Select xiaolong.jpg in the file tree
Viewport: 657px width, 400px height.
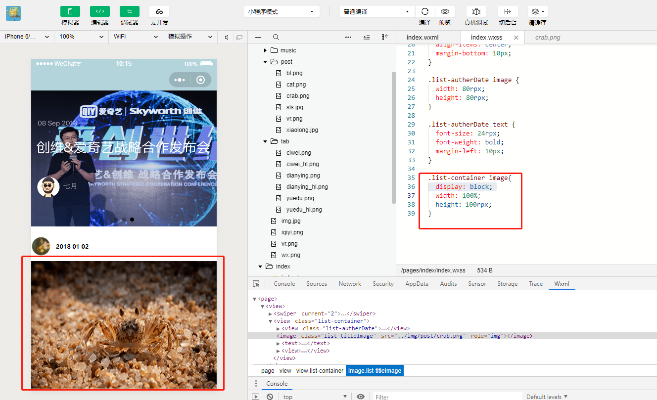click(302, 130)
